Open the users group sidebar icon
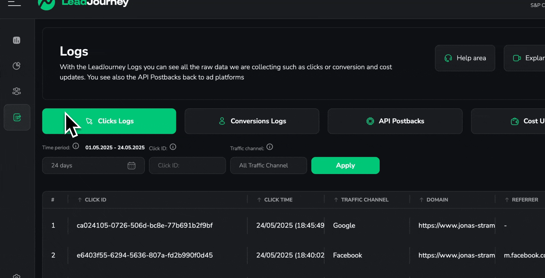This screenshot has width=545, height=278. [x=17, y=91]
